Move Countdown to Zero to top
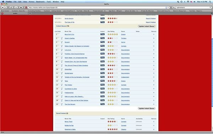 point(62,89)
